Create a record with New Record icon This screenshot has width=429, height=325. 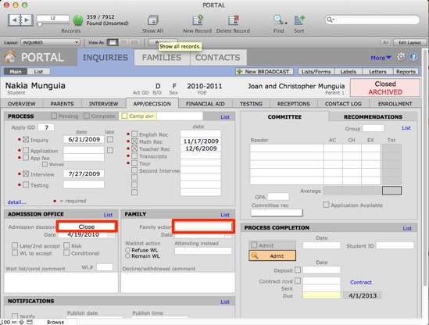click(197, 20)
